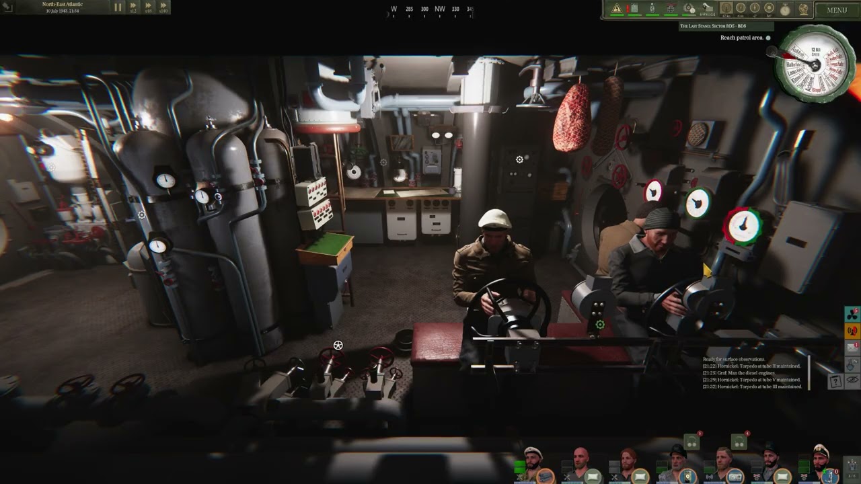
Task: Open the mail messages icon
Action: point(852,348)
